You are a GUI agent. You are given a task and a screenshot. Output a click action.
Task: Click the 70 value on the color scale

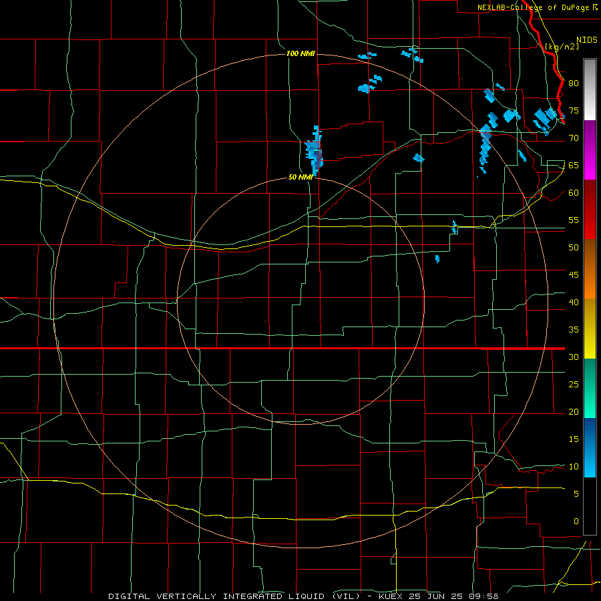click(x=574, y=138)
